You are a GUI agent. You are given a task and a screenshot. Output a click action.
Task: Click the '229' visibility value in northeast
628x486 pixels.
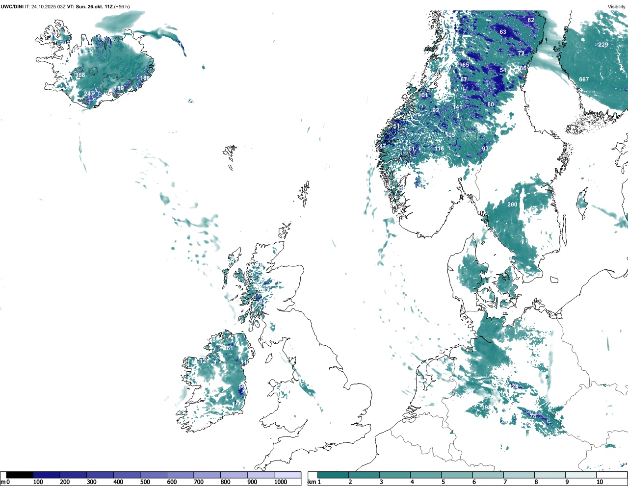603,45
